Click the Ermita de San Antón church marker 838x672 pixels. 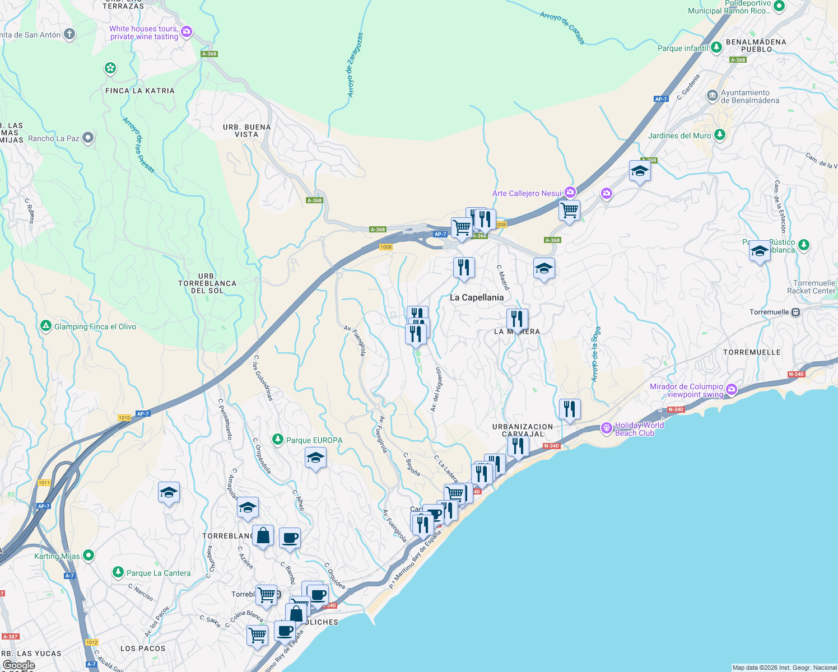pos(68,34)
